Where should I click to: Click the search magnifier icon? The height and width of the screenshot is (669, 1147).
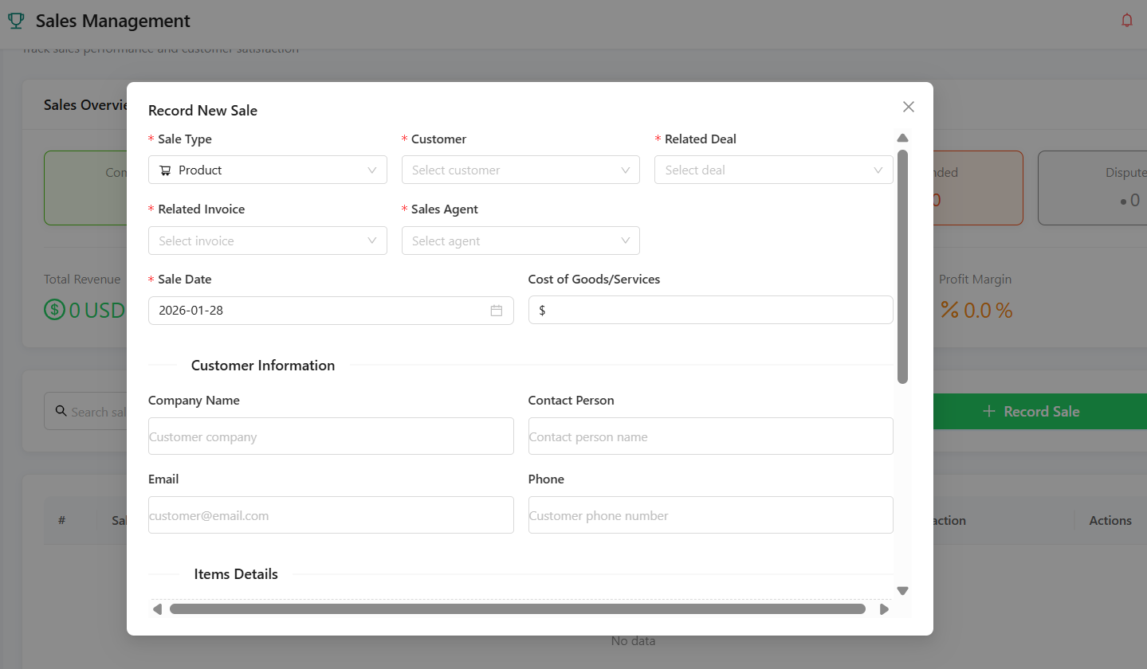61,410
